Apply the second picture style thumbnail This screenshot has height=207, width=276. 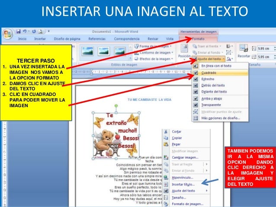[x=104, y=51]
